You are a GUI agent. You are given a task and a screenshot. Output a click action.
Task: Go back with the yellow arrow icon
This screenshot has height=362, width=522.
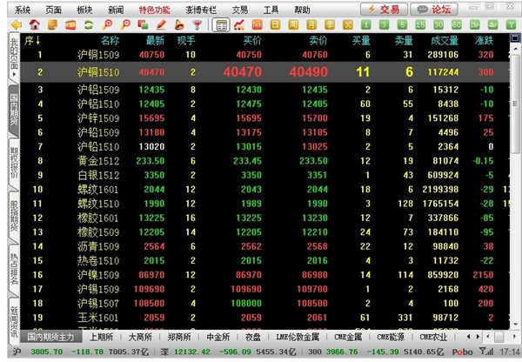17,25
